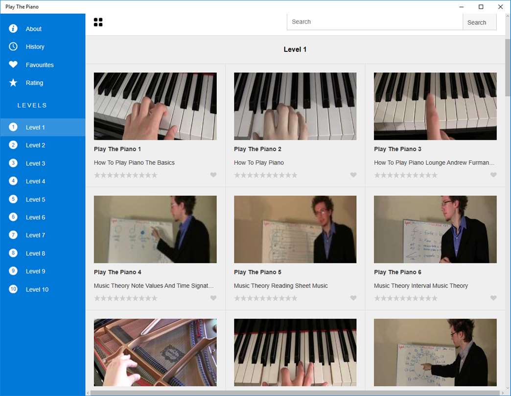
Task: Click the Level 1 number circle icon
Action: pyautogui.click(x=13, y=127)
